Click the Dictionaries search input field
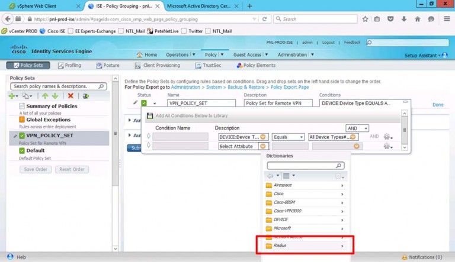 click(306, 166)
